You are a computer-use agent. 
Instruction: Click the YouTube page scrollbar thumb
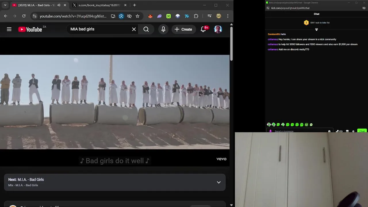point(231,44)
